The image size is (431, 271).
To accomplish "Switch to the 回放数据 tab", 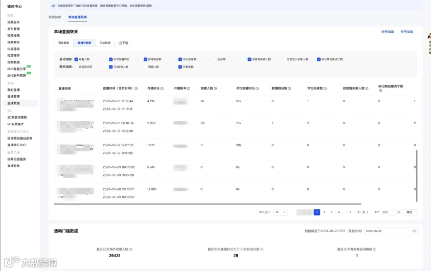I will (105, 43).
